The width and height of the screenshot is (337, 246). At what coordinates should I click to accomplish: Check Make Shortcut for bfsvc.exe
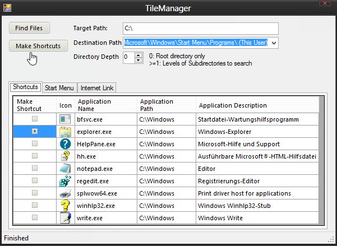[x=35, y=119]
